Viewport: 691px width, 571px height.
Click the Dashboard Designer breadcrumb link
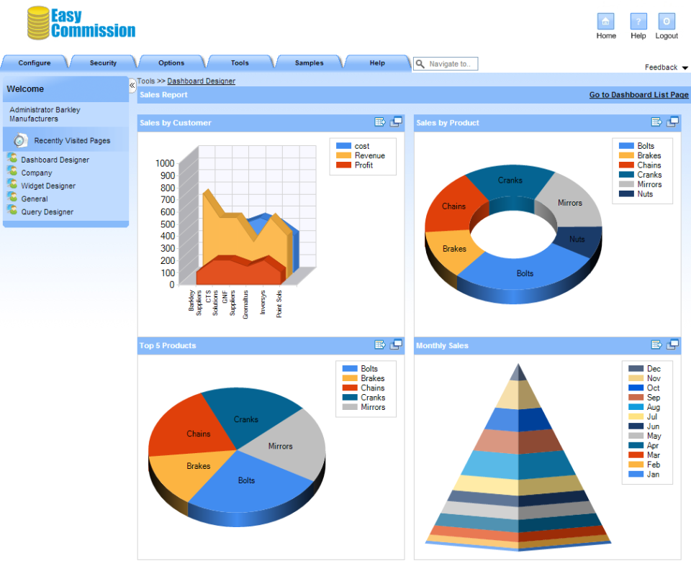(201, 81)
